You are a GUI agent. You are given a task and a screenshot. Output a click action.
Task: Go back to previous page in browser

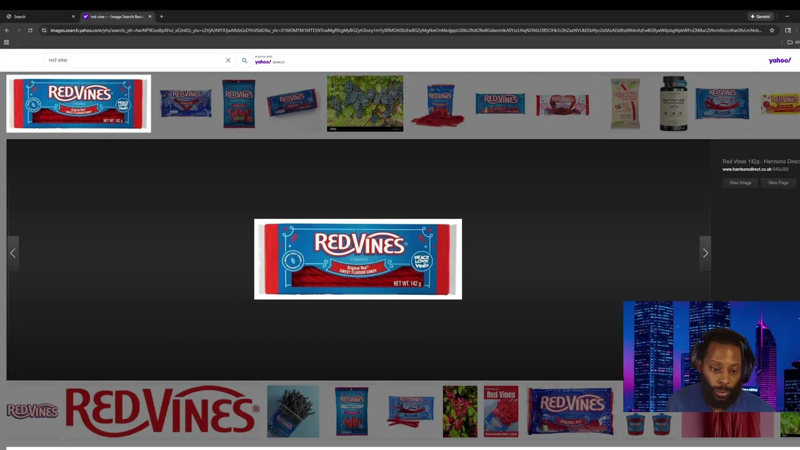point(7,30)
